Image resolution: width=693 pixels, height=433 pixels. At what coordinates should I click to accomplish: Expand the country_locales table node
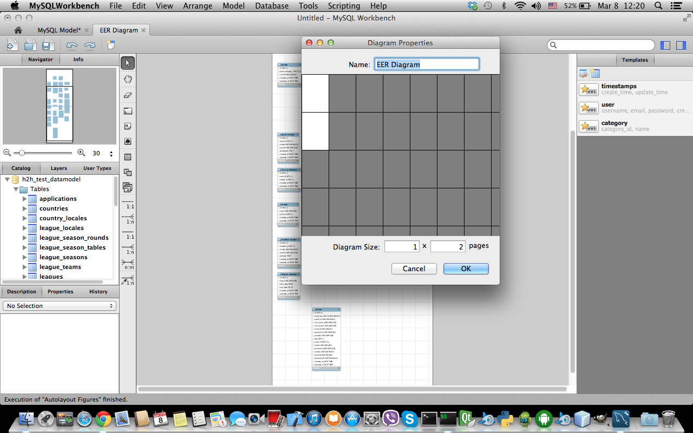tap(24, 218)
